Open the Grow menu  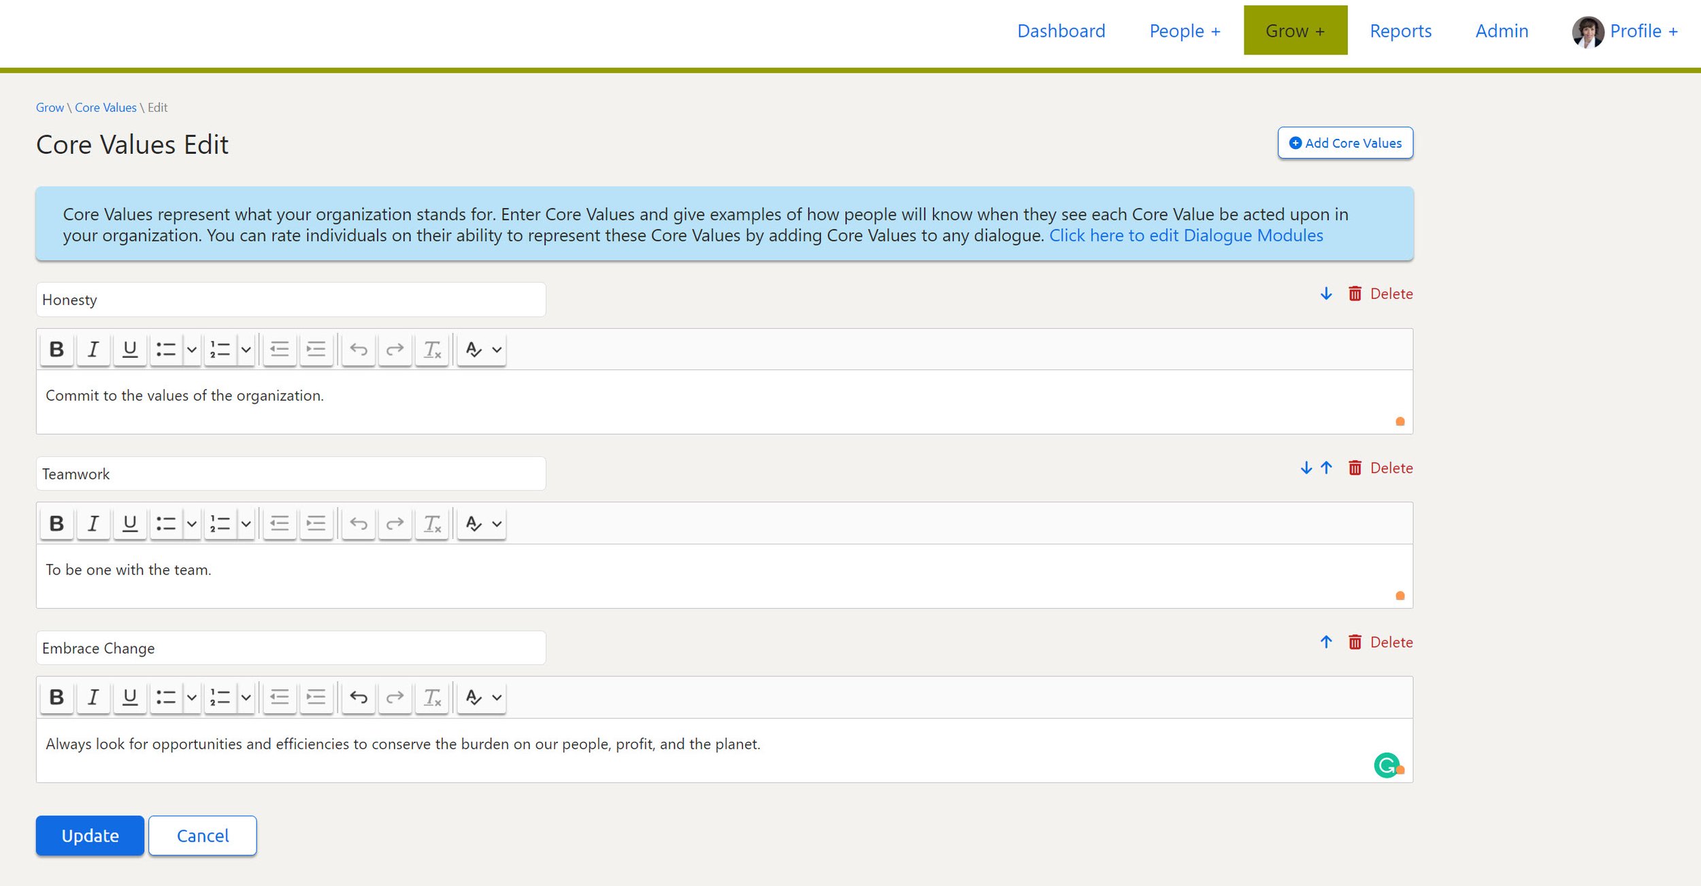[1295, 31]
